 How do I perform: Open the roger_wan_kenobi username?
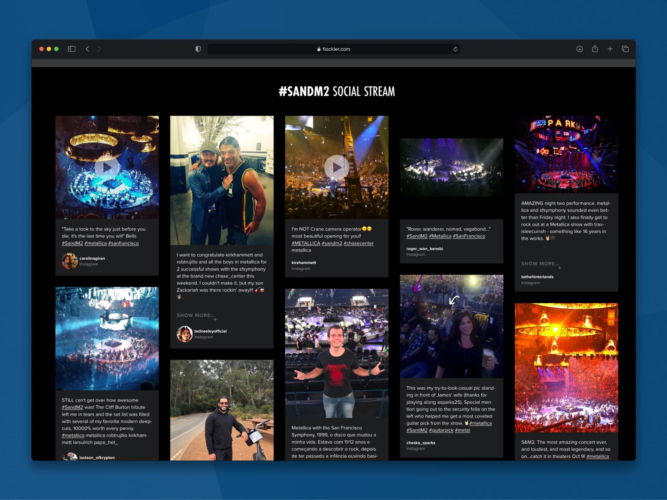point(425,249)
